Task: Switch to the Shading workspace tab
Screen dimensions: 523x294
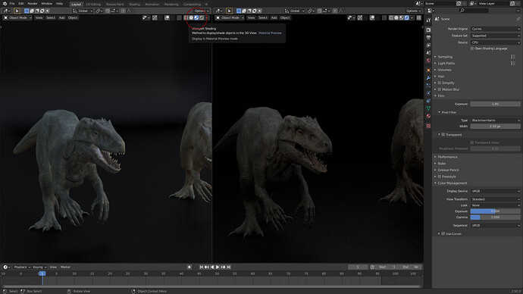Action: 134,5
